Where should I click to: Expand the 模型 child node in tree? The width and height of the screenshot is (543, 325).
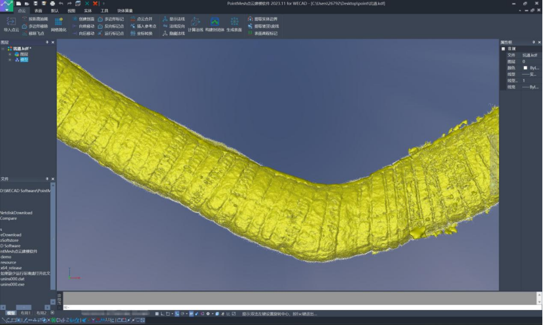click(x=10, y=60)
